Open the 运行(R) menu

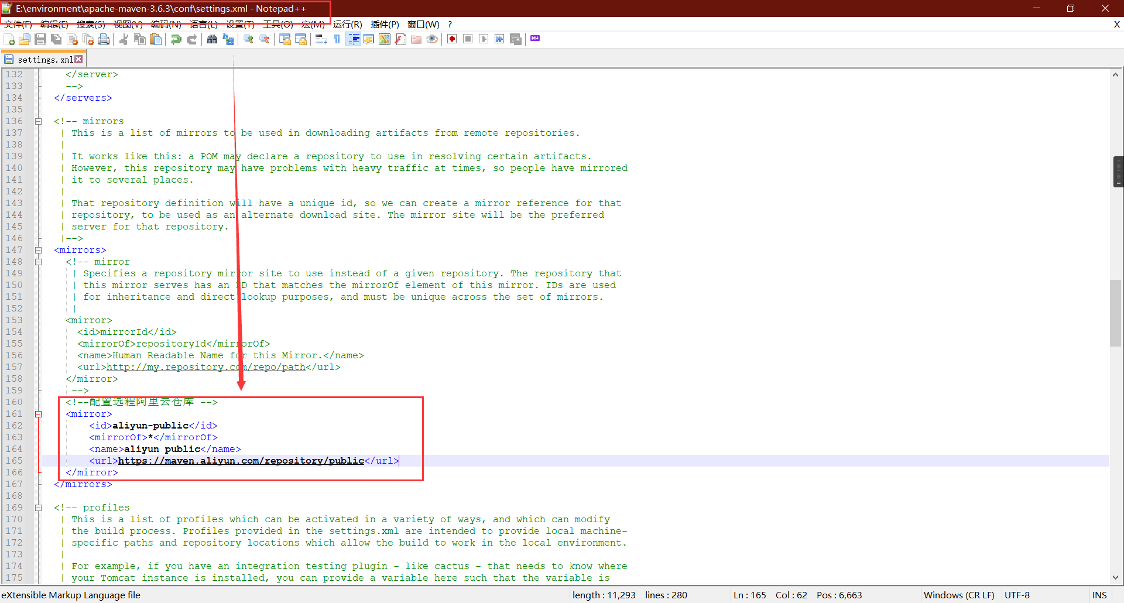point(347,24)
